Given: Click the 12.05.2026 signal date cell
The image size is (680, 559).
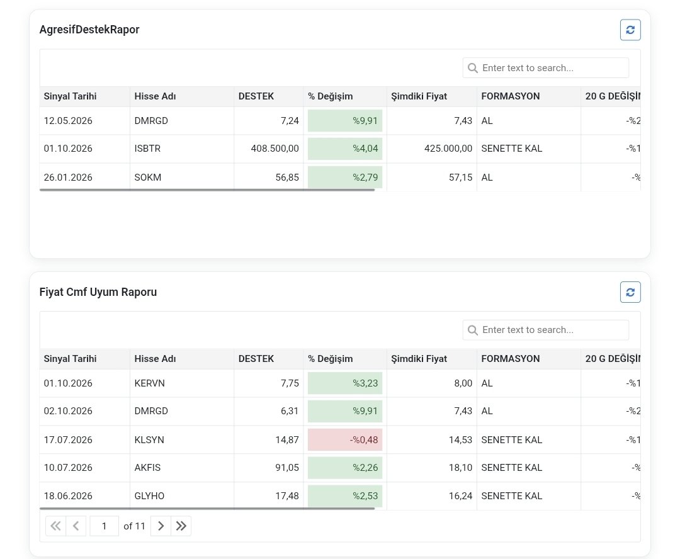Looking at the screenshot, I should [x=84, y=121].
